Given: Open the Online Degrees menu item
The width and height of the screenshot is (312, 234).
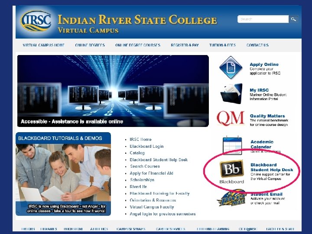Looking at the screenshot, I should click(90, 45).
